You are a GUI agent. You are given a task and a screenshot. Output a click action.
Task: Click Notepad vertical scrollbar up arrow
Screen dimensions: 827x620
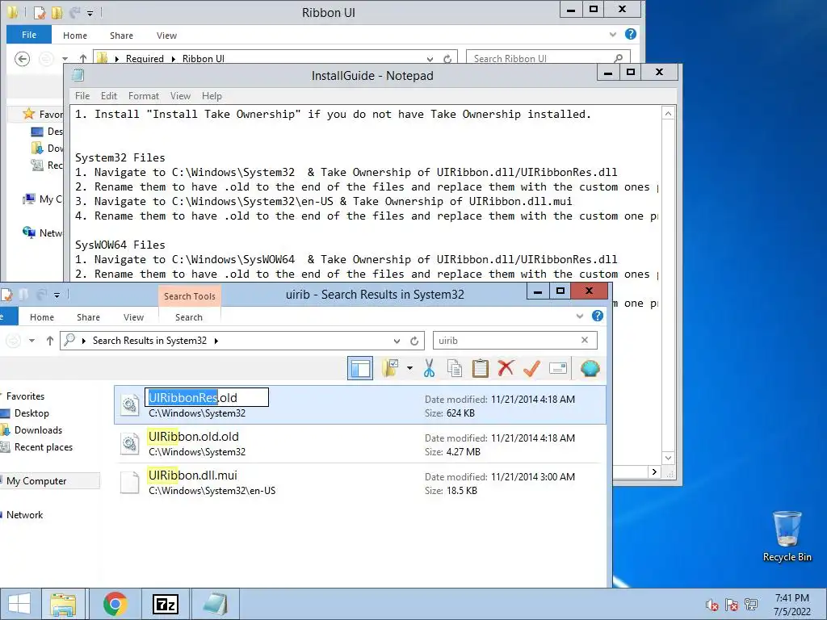point(668,113)
